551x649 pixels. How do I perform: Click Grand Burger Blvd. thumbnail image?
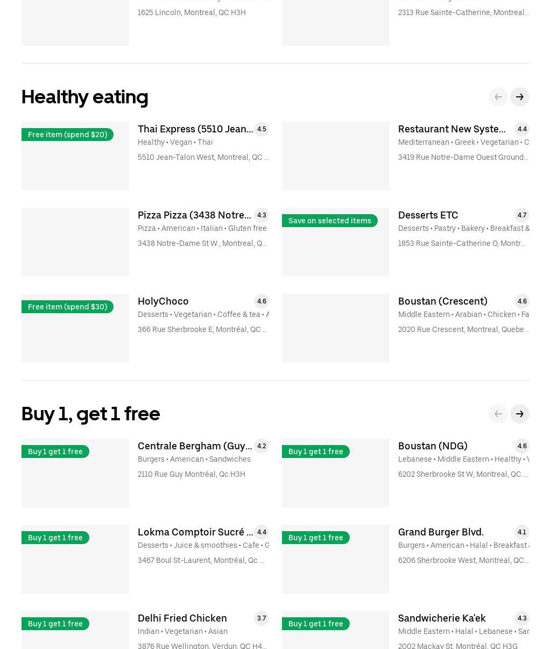click(x=336, y=565)
